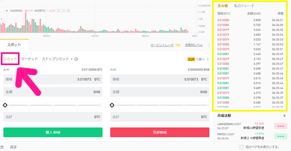
Task: Click Vol(BTC) 1.633K value
Action: (51, 11)
